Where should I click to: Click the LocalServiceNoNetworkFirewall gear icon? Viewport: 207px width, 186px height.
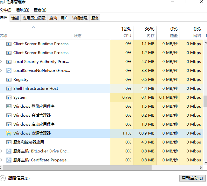pyautogui.click(x=9, y=71)
